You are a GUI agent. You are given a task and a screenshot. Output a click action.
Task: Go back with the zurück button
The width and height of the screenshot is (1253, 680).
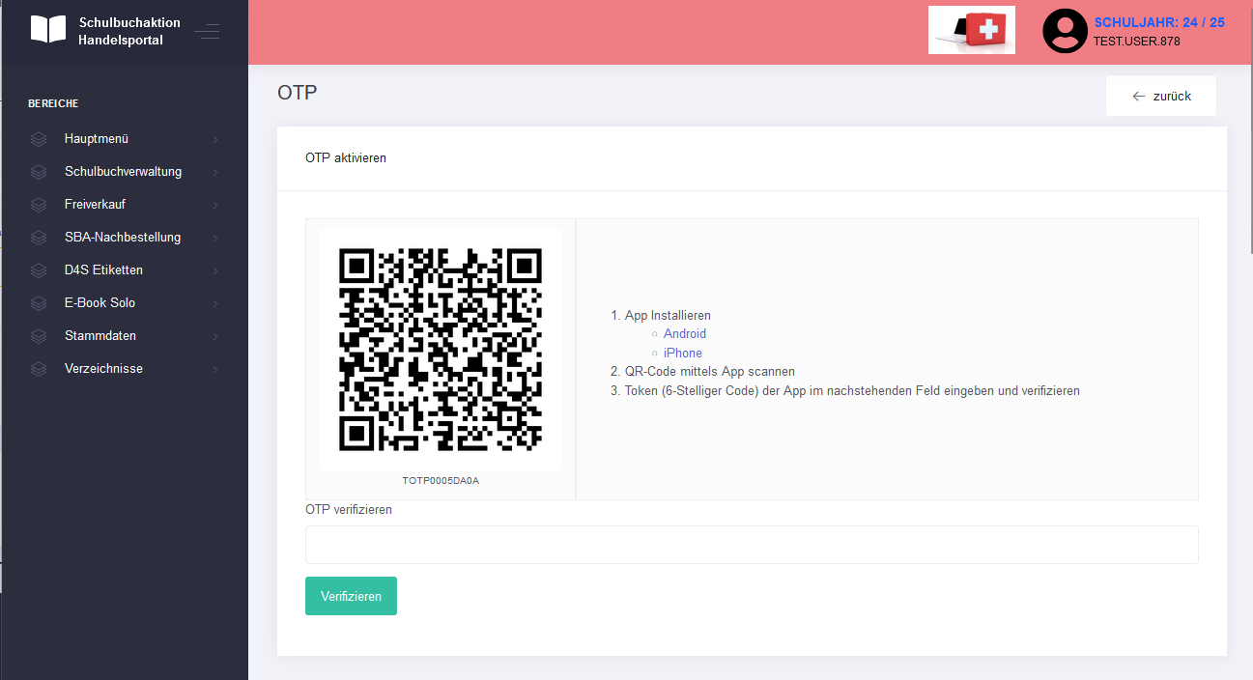point(1161,96)
